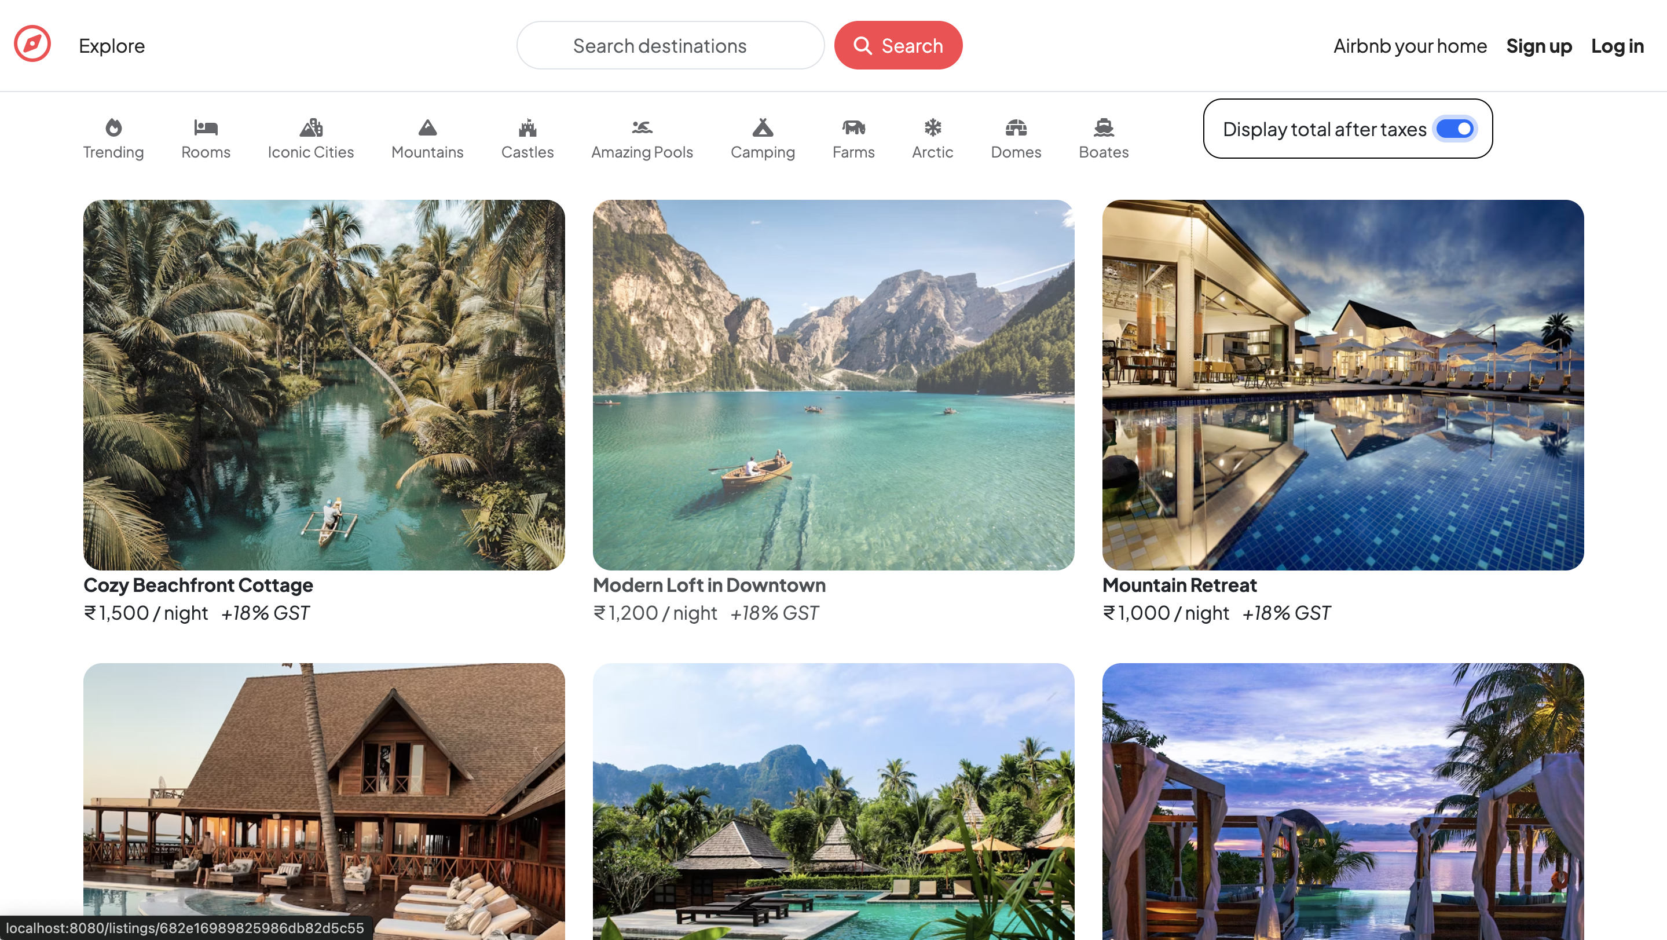The width and height of the screenshot is (1667, 940).
Task: Click the Cozy Beachfront Cottage title
Action: coord(198,585)
